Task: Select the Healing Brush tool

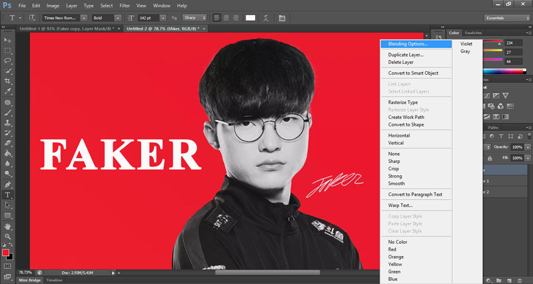Action: coord(7,102)
